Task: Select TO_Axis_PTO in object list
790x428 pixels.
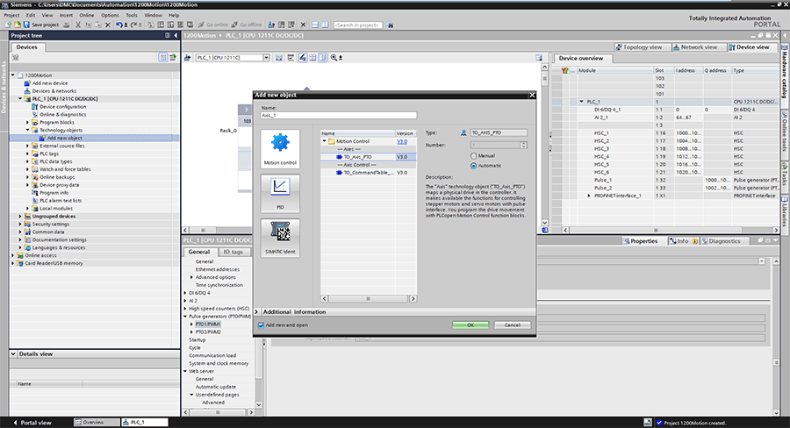Action: click(x=369, y=157)
